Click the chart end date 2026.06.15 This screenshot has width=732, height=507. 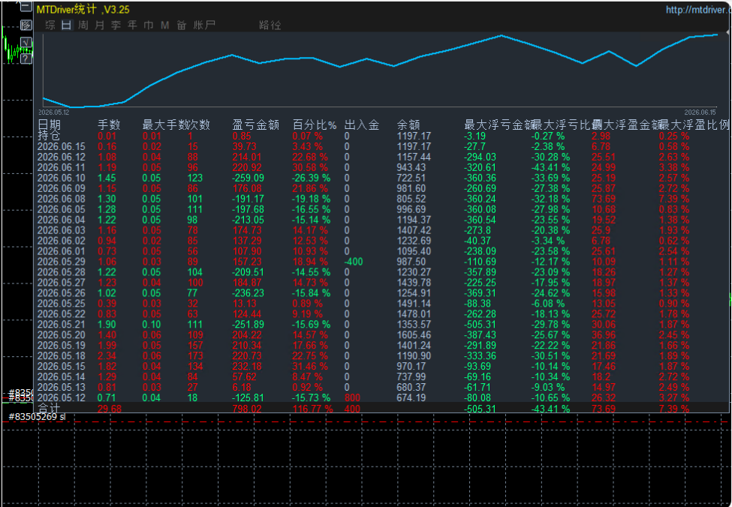700,112
